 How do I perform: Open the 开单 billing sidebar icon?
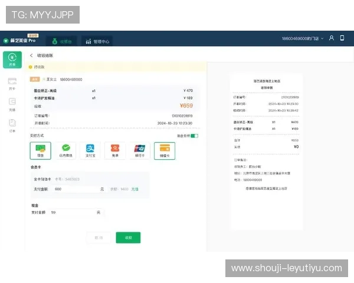12,60
